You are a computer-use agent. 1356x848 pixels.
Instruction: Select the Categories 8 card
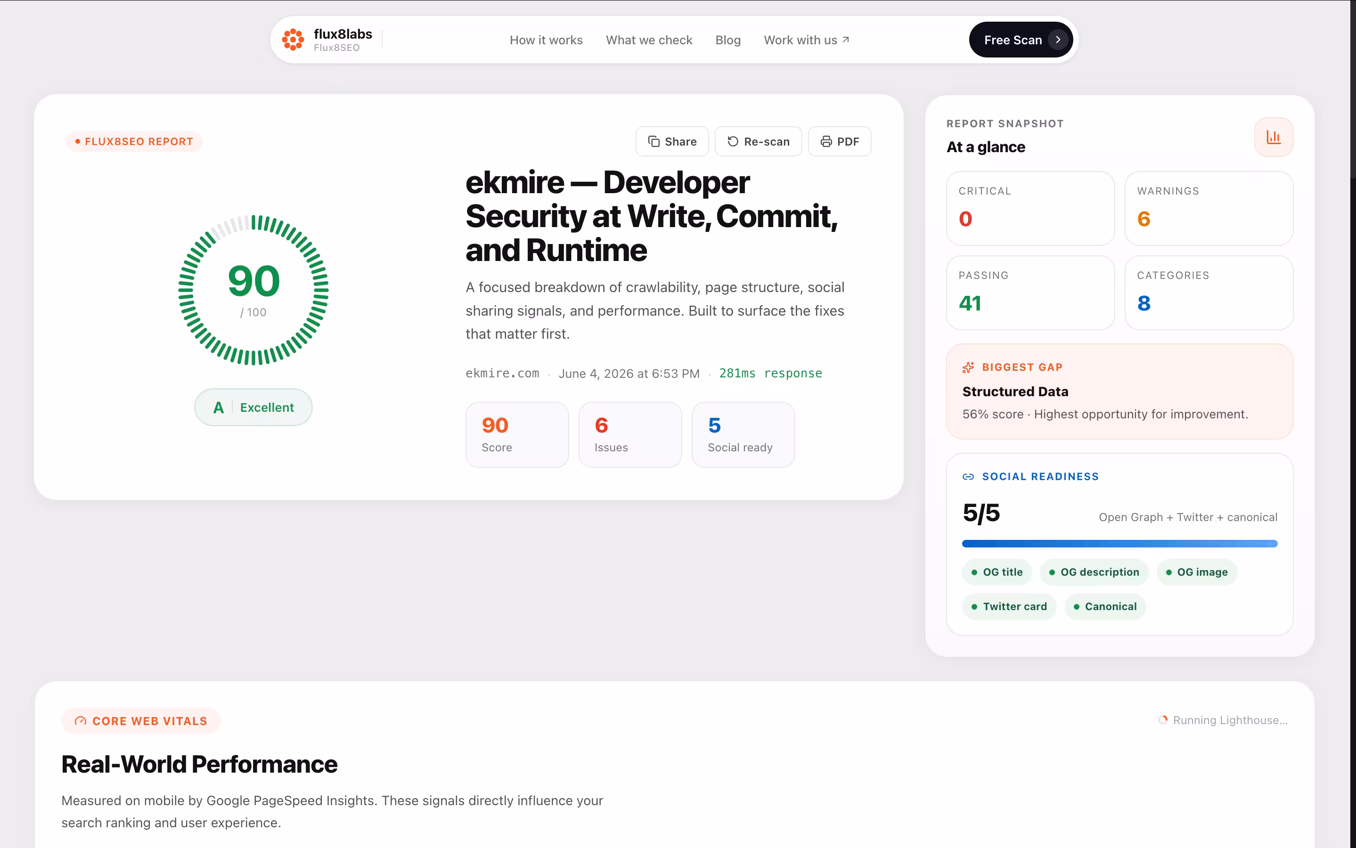[1209, 293]
